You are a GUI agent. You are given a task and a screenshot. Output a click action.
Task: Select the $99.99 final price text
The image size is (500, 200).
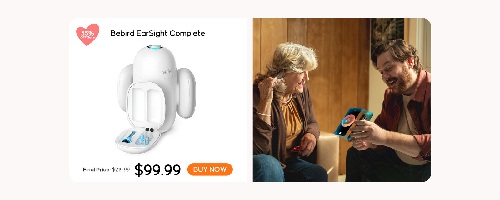(x=157, y=170)
